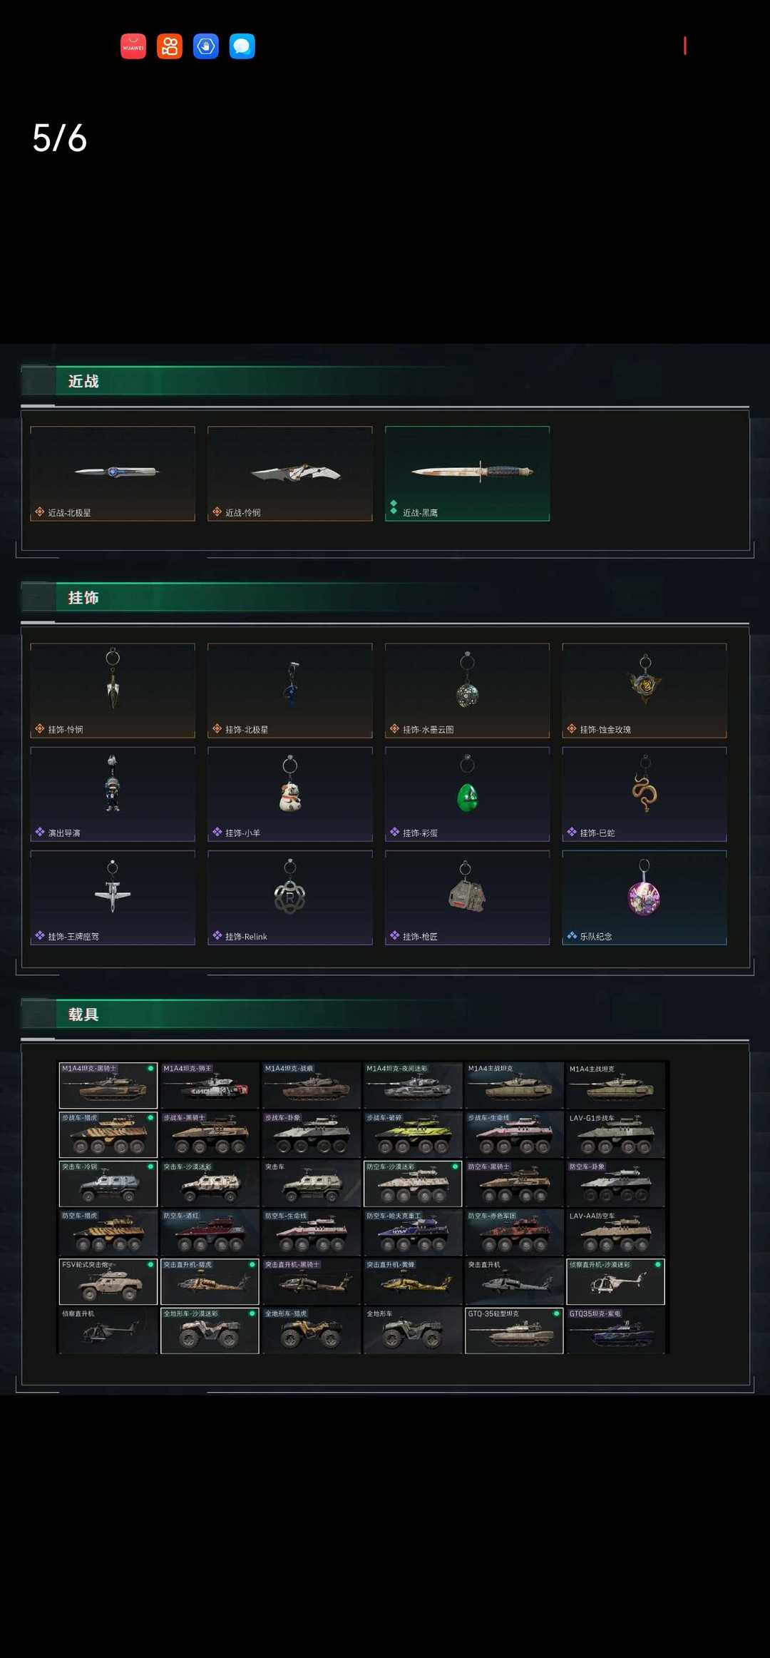
Task: Open the 近战 section header
Action: 83,381
